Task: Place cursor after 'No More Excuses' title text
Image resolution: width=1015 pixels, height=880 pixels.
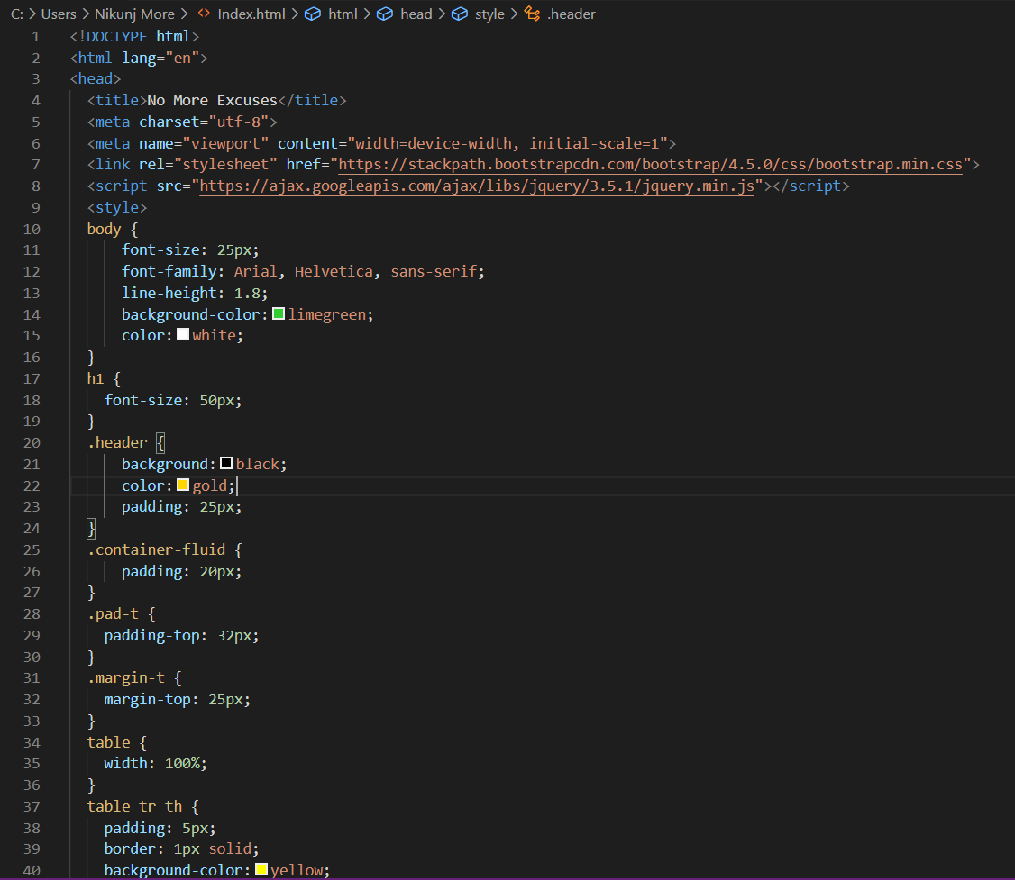Action: tap(278, 100)
